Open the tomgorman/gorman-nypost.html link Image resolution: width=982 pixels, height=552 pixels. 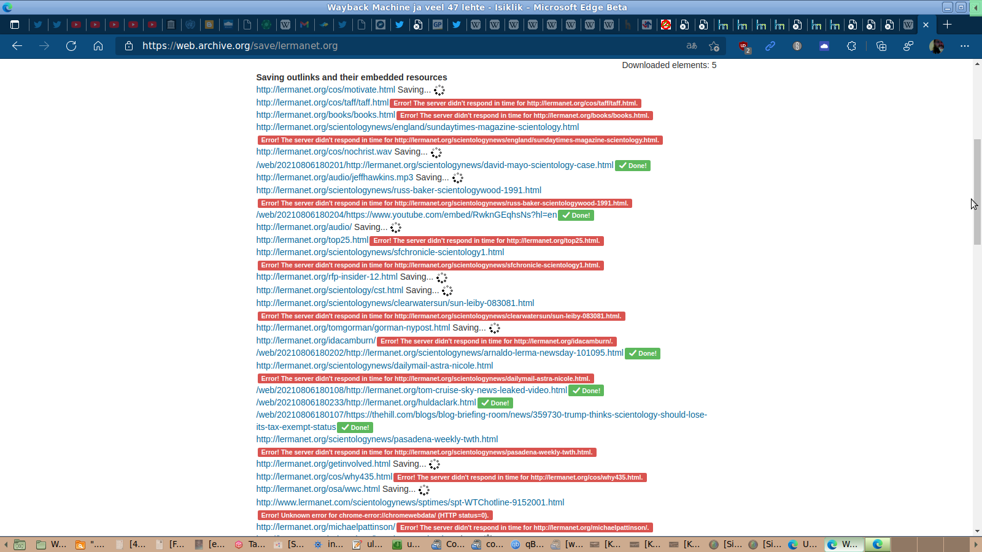354,328
